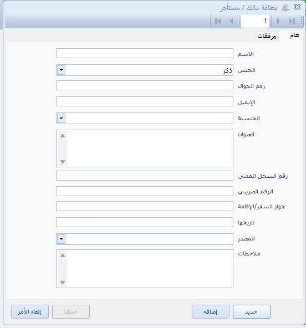Open the المصدر dropdown list

coord(62,239)
